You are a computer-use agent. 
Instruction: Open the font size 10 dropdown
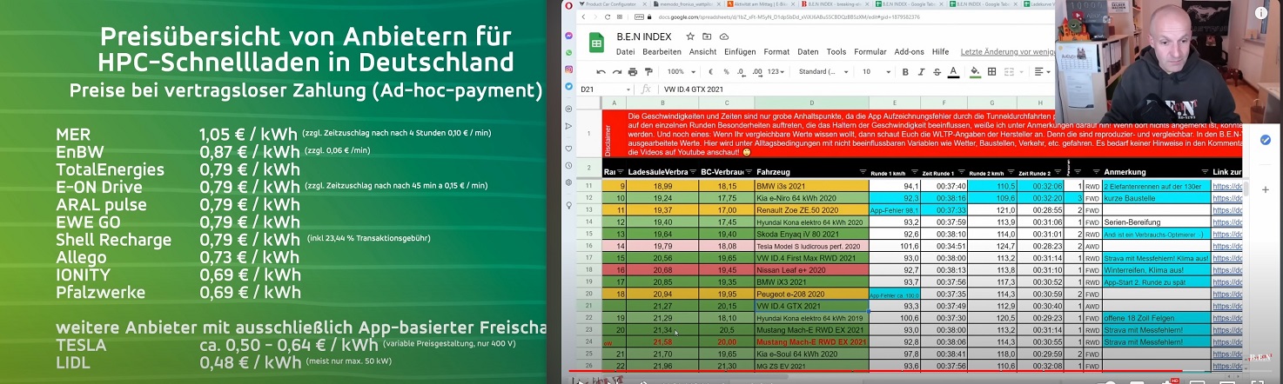tap(877, 72)
